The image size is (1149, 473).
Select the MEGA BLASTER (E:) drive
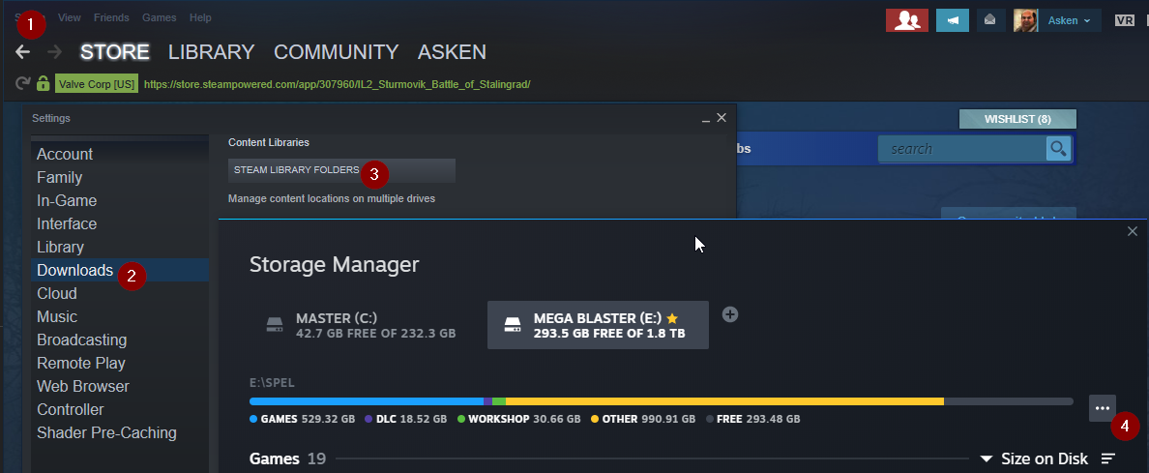pyautogui.click(x=598, y=325)
